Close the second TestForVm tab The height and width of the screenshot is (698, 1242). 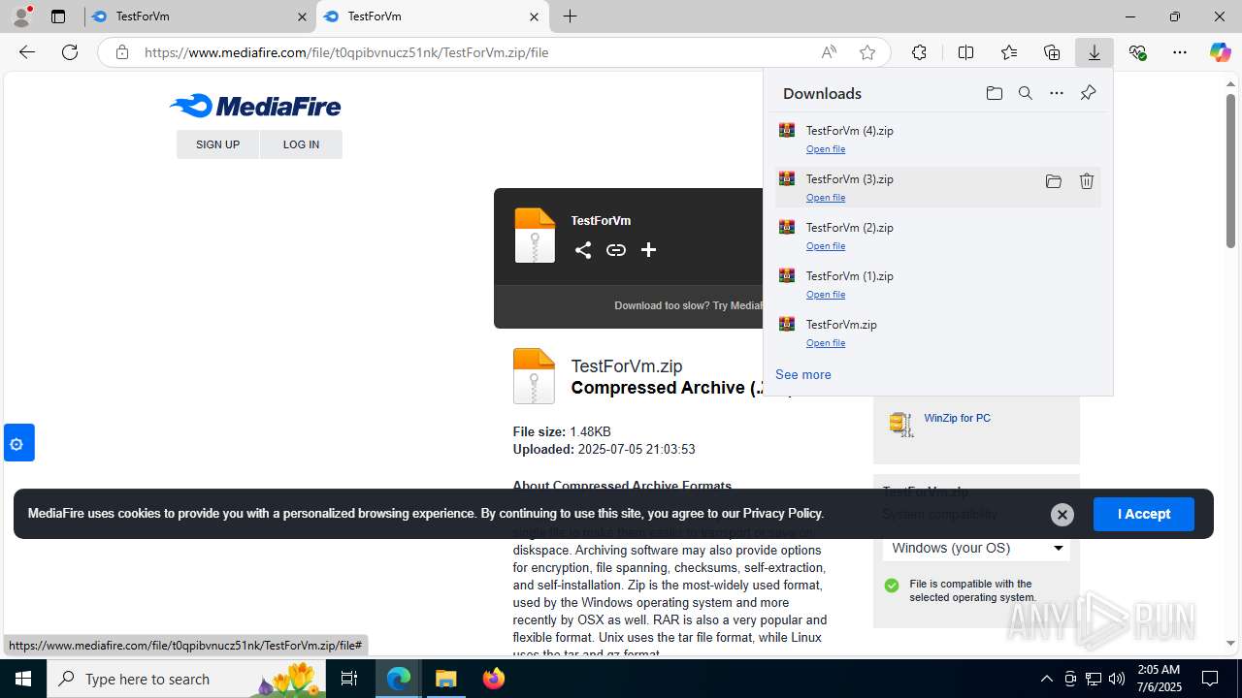pyautogui.click(x=534, y=16)
